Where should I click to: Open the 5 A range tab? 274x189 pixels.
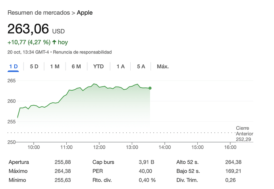(141, 66)
